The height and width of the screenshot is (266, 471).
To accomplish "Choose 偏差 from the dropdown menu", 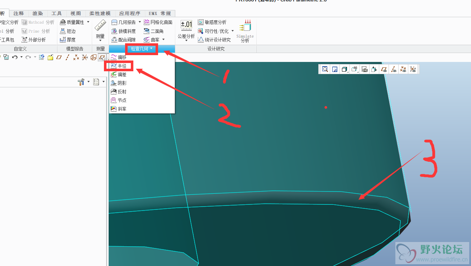I will coord(142,74).
